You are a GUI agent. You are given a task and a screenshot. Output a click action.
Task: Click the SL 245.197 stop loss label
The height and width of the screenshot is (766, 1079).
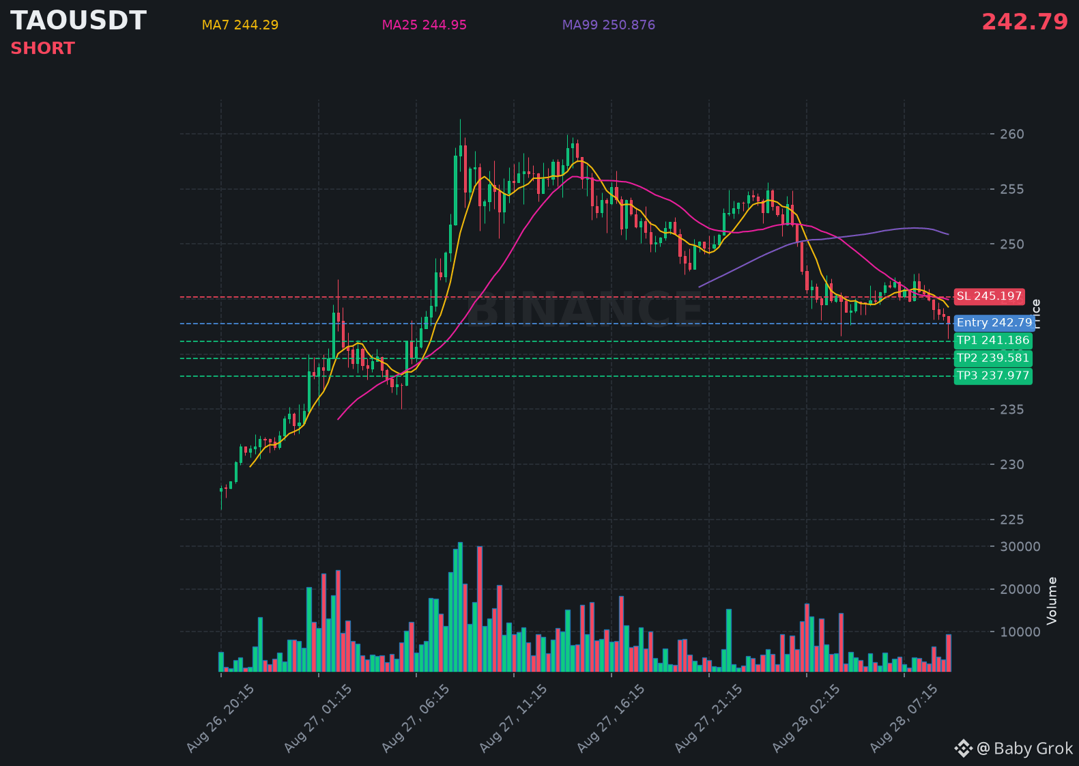(x=989, y=296)
